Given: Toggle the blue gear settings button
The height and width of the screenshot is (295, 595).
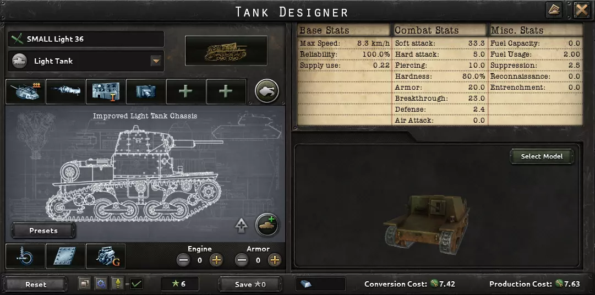Looking at the screenshot, I should click(x=101, y=283).
